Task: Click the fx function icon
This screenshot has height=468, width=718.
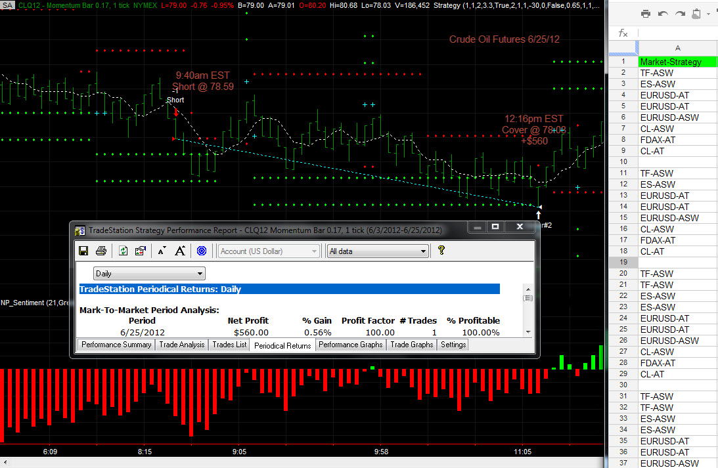Action: tap(623, 33)
